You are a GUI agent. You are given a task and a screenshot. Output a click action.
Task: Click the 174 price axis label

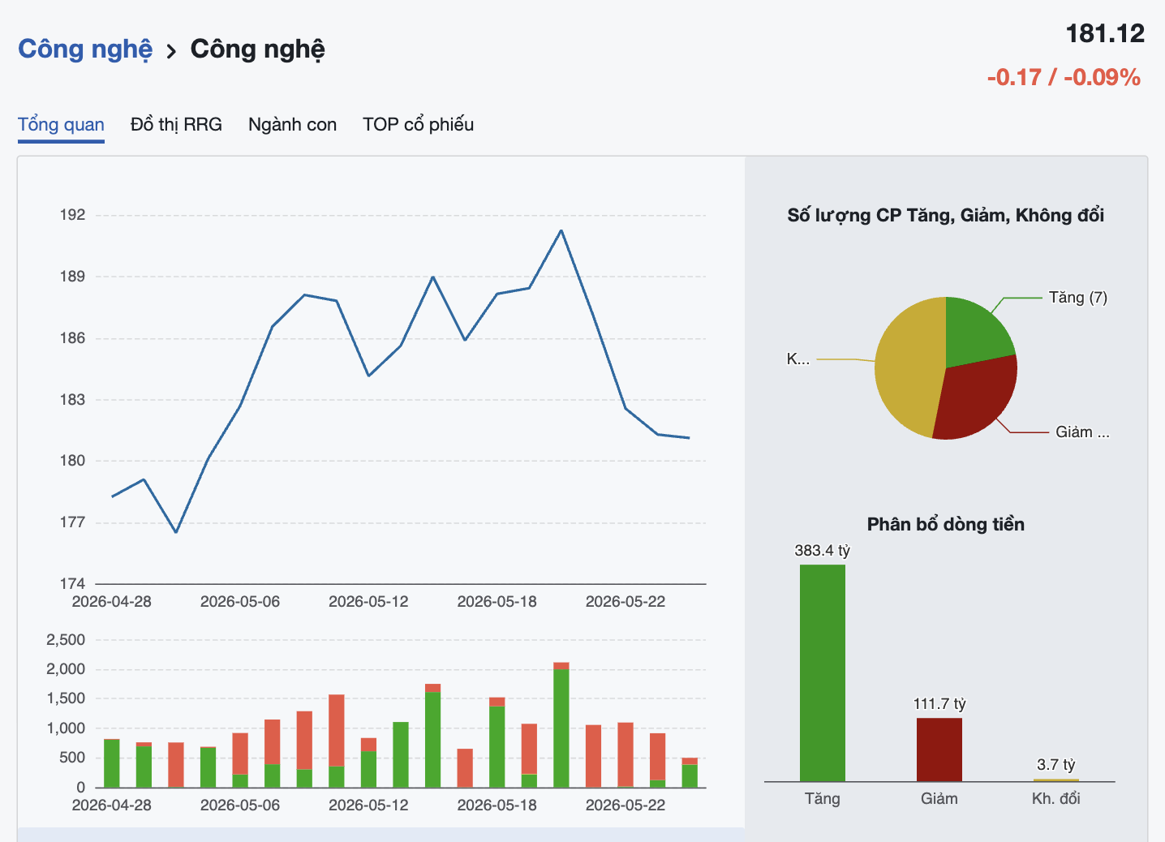click(72, 584)
